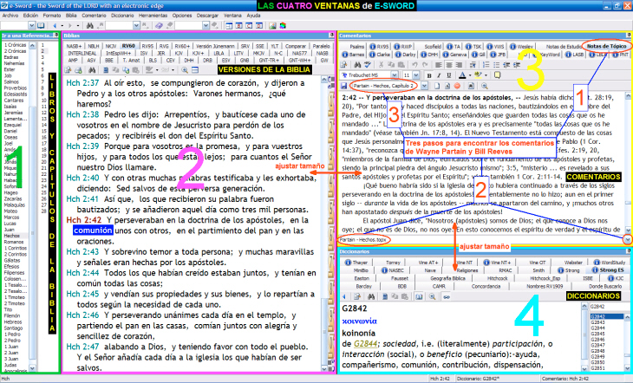The height and width of the screenshot is (383, 633).
Task: Click the book icon beside the reference box
Action: click(x=41, y=25)
